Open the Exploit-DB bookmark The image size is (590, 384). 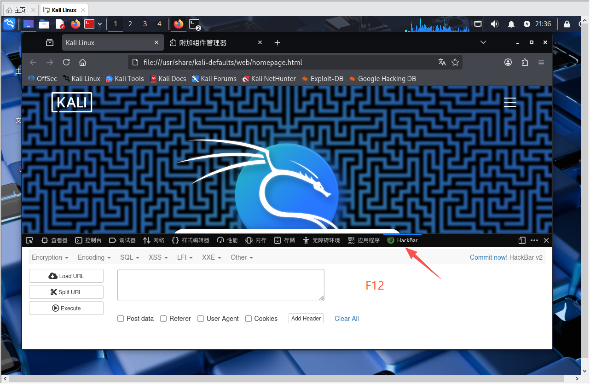click(322, 79)
